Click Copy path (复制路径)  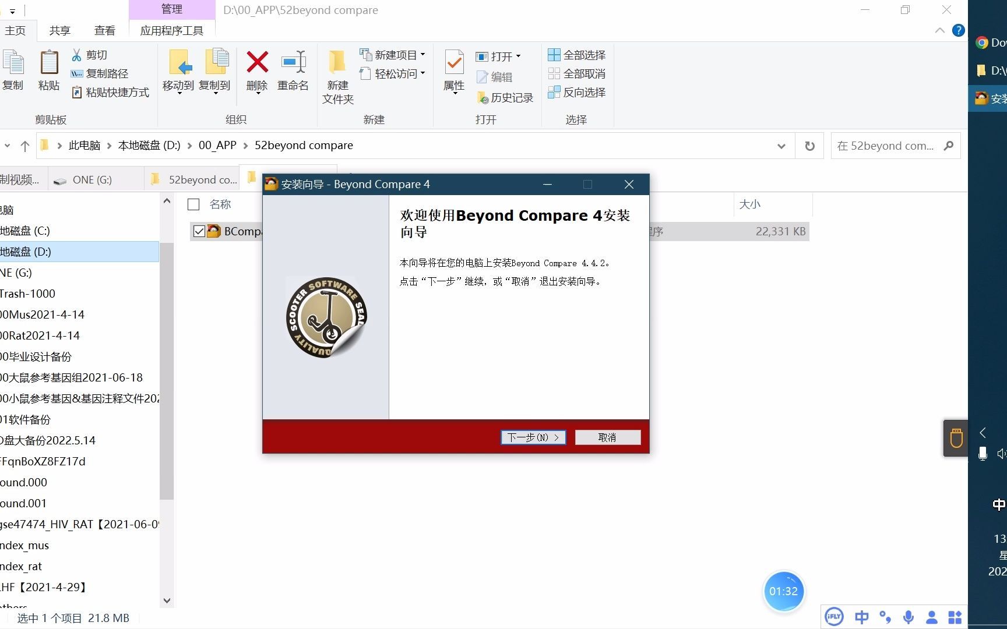[x=99, y=73]
